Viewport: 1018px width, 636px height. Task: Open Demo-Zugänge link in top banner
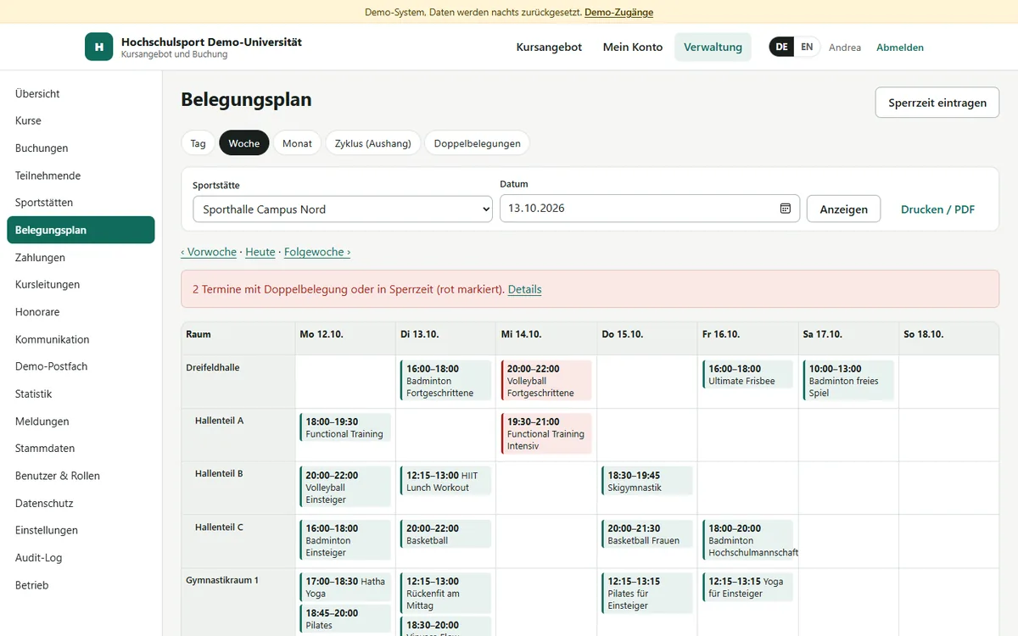(618, 12)
